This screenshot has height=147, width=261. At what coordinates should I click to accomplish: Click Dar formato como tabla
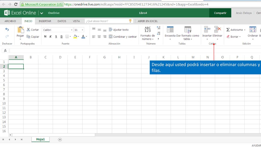coord(188,33)
